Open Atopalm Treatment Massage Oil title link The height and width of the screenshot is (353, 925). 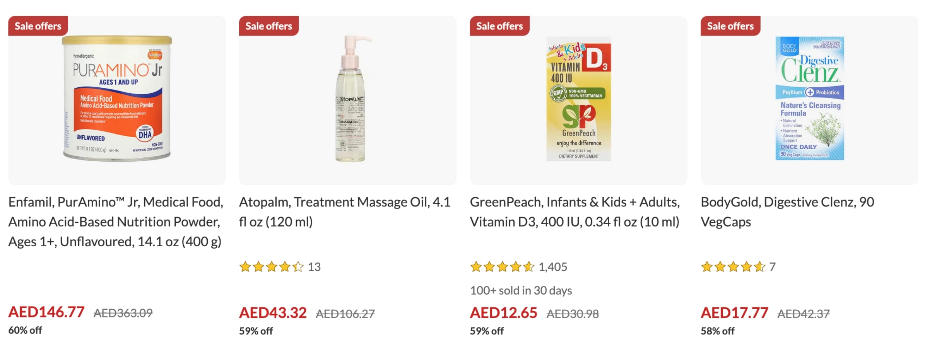point(344,212)
